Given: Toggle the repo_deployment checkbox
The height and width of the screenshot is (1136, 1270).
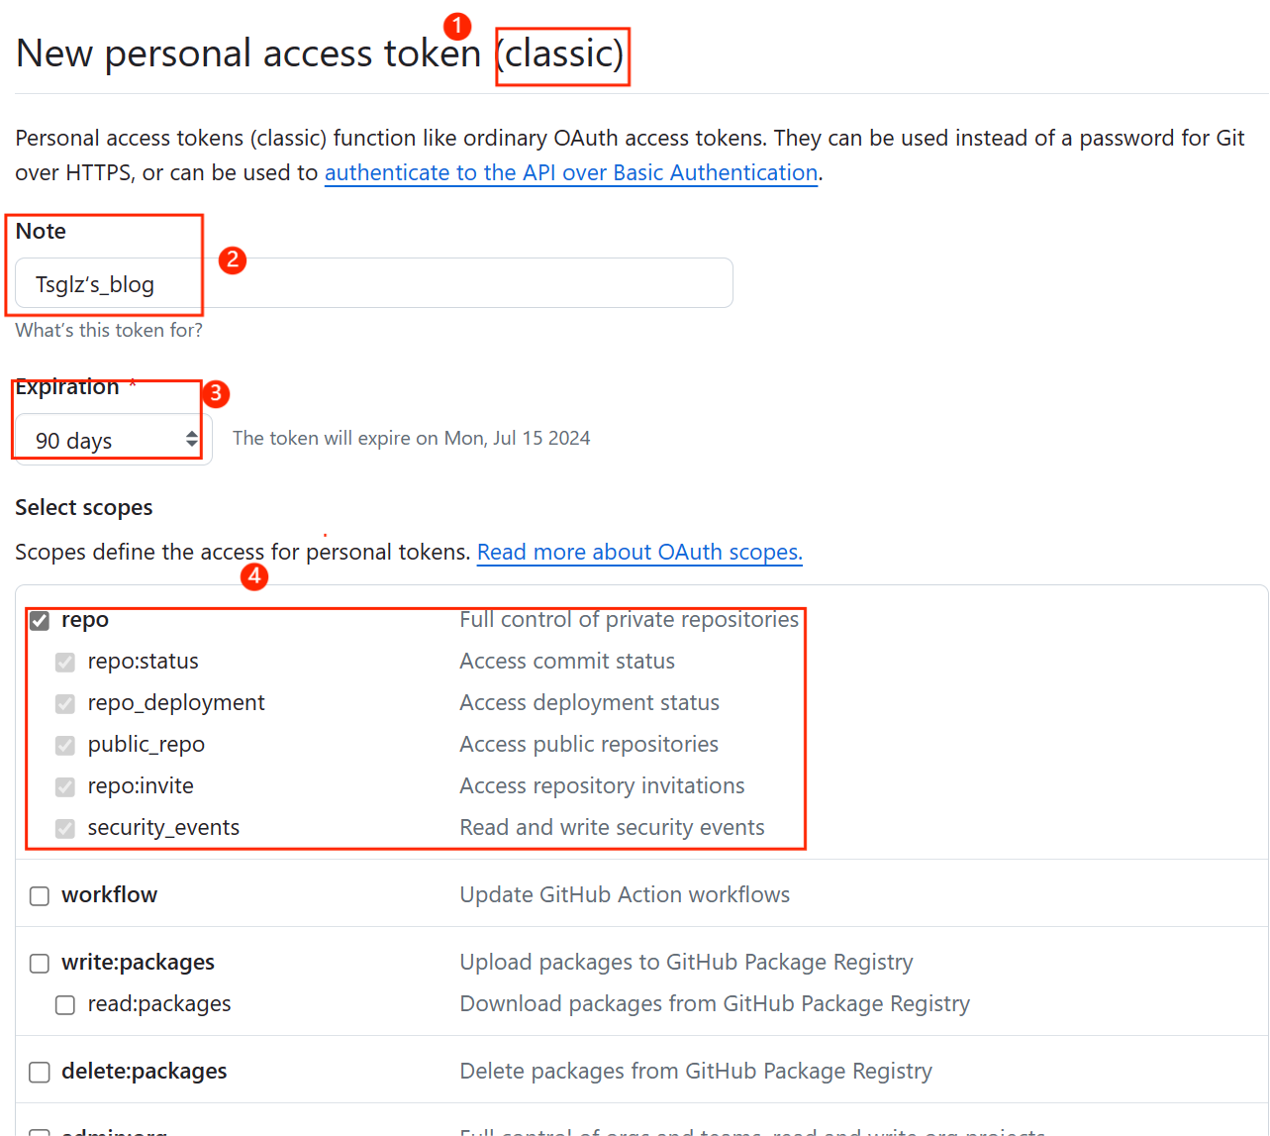Looking at the screenshot, I should (65, 704).
